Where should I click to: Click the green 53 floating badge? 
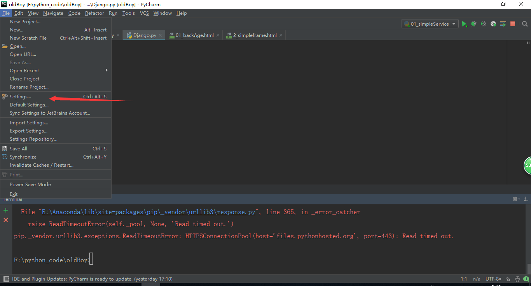click(x=527, y=166)
